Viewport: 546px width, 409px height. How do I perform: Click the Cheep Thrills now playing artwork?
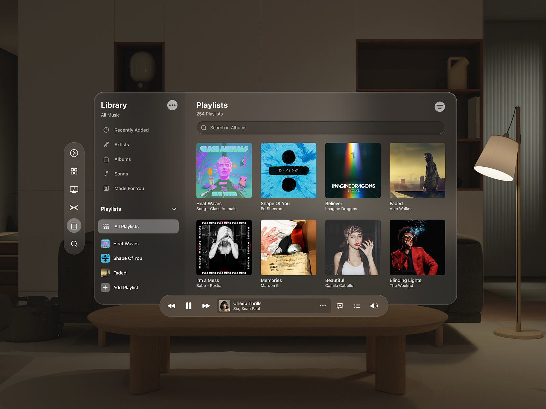(x=224, y=306)
